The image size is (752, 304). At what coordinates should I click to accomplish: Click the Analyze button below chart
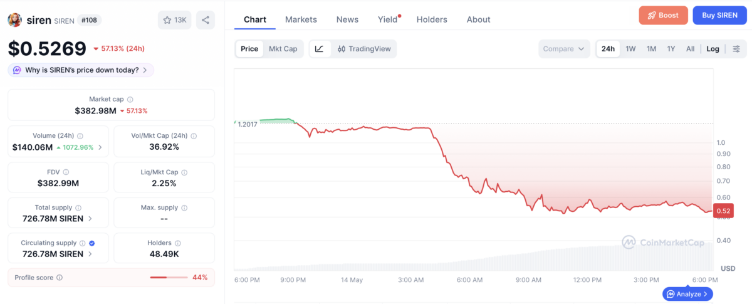coord(687,293)
